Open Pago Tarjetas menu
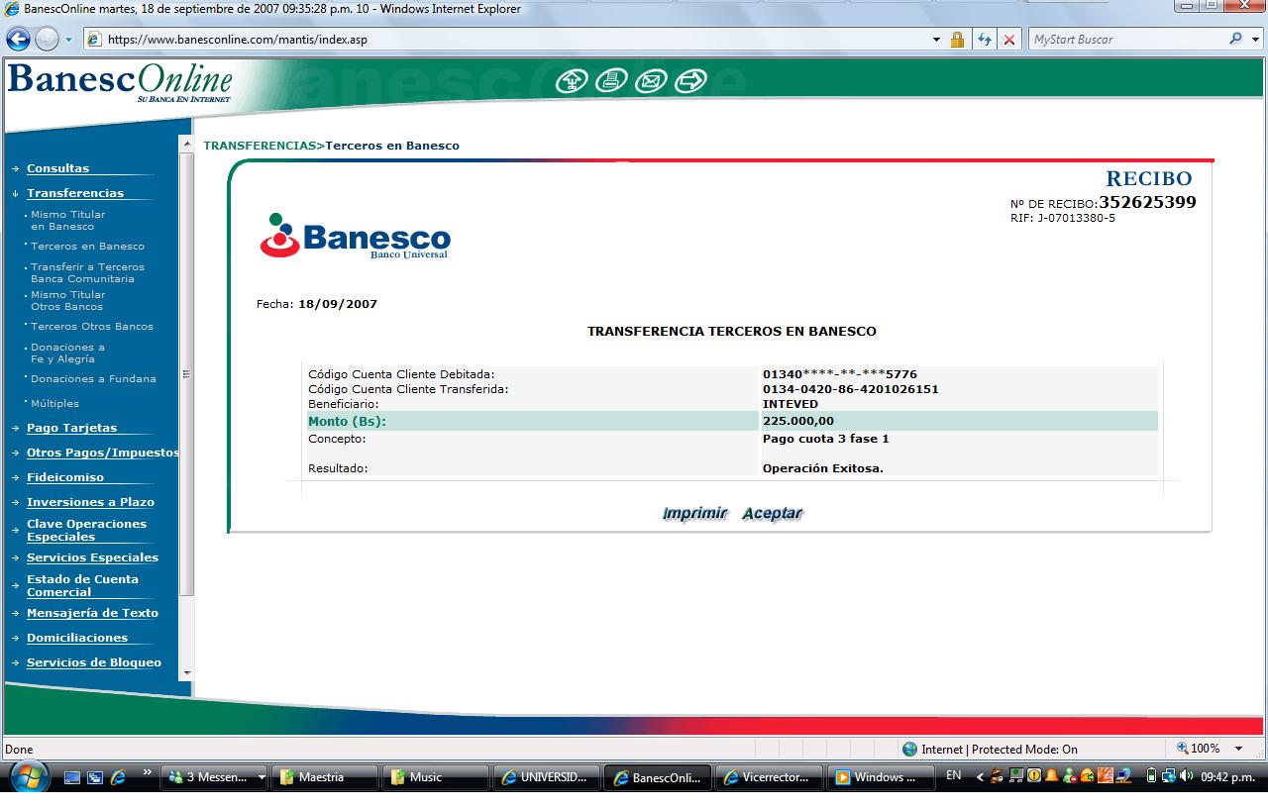1268x808 pixels. 71,428
